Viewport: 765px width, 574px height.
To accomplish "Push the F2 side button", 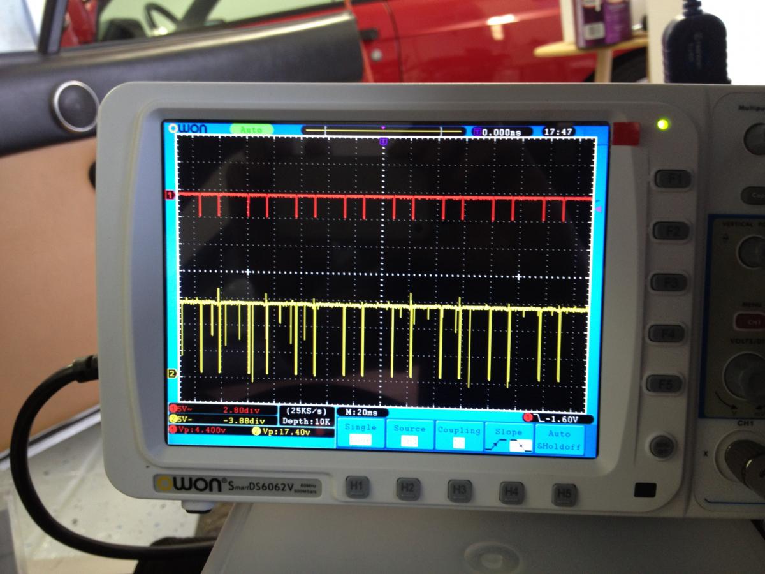I will [671, 230].
